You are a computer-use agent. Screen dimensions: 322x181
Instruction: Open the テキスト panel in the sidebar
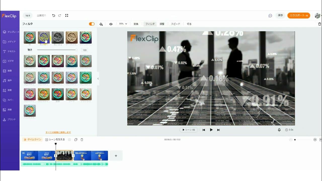coord(10,51)
